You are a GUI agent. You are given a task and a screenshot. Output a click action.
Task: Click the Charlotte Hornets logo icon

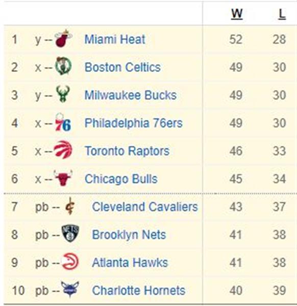70,289
